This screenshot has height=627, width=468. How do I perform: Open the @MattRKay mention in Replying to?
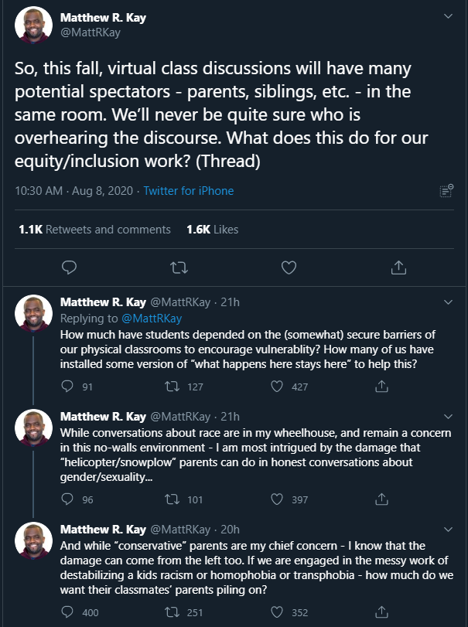(152, 319)
